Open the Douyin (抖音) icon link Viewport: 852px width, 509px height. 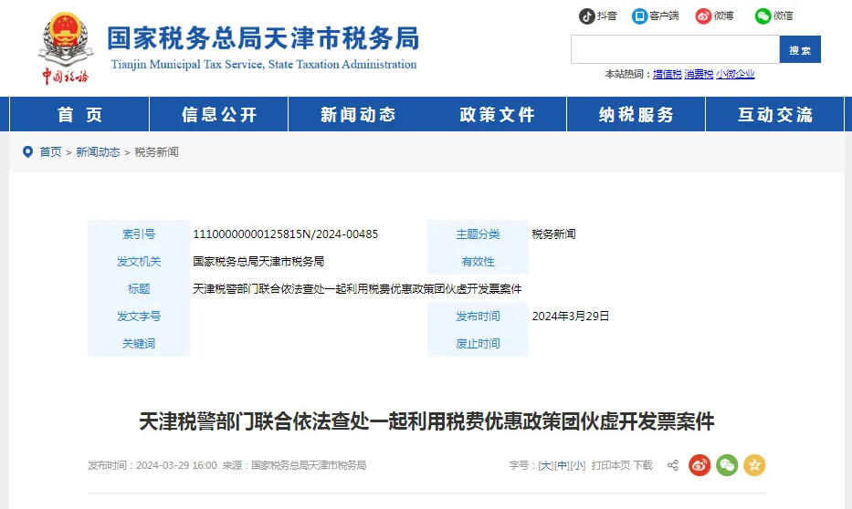click(586, 16)
